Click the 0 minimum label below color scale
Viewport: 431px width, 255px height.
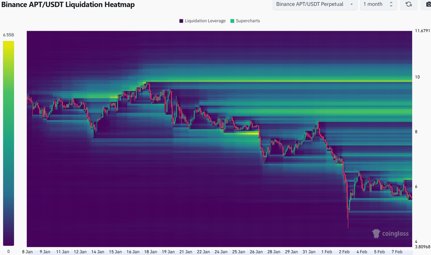[x=9, y=251]
